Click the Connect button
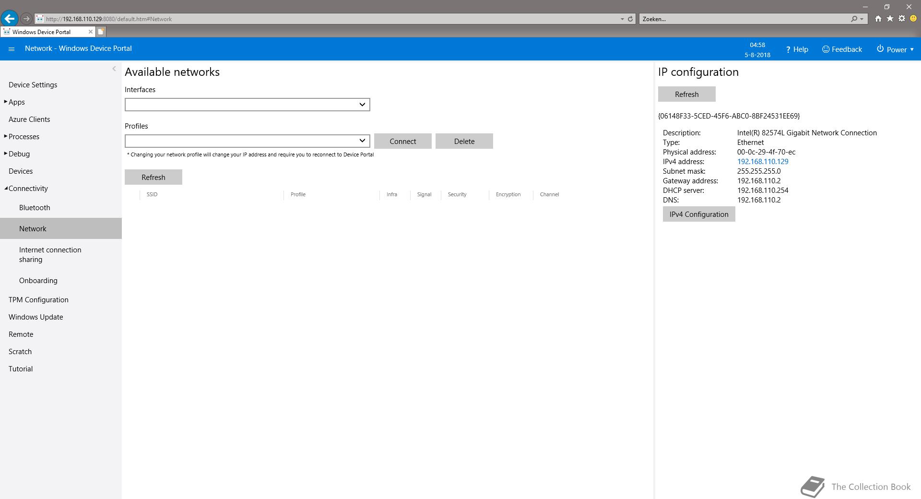This screenshot has height=499, width=921. [403, 141]
